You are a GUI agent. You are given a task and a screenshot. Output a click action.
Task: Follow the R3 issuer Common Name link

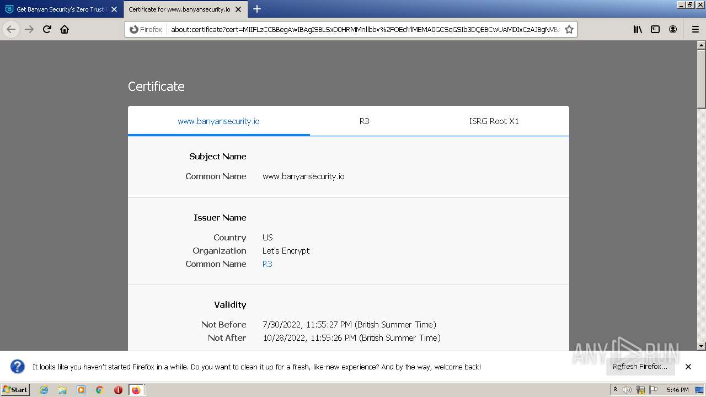(268, 264)
